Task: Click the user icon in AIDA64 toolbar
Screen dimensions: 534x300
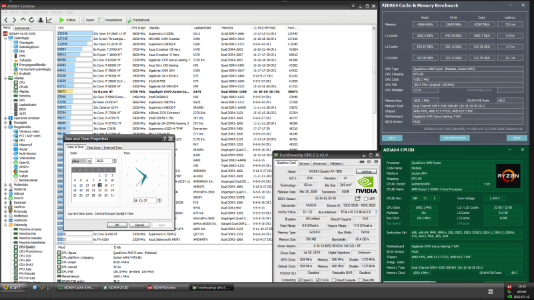Action: [x=40, y=20]
